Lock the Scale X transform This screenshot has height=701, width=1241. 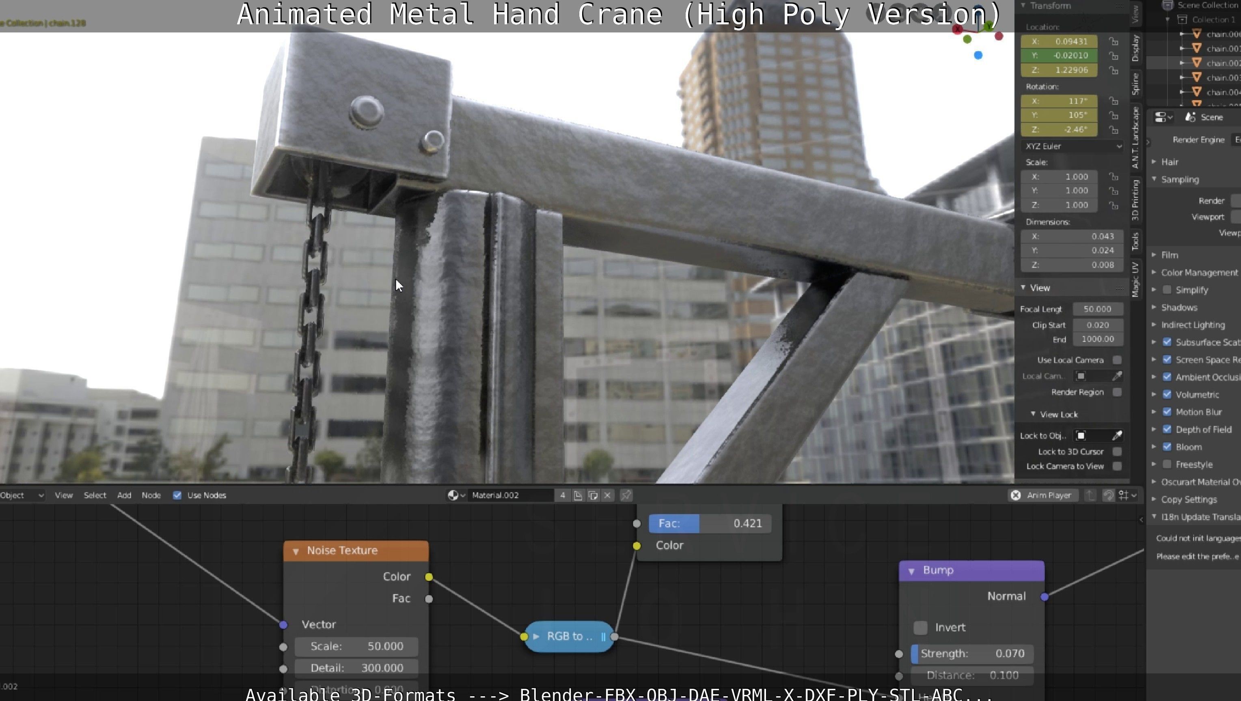click(x=1114, y=177)
